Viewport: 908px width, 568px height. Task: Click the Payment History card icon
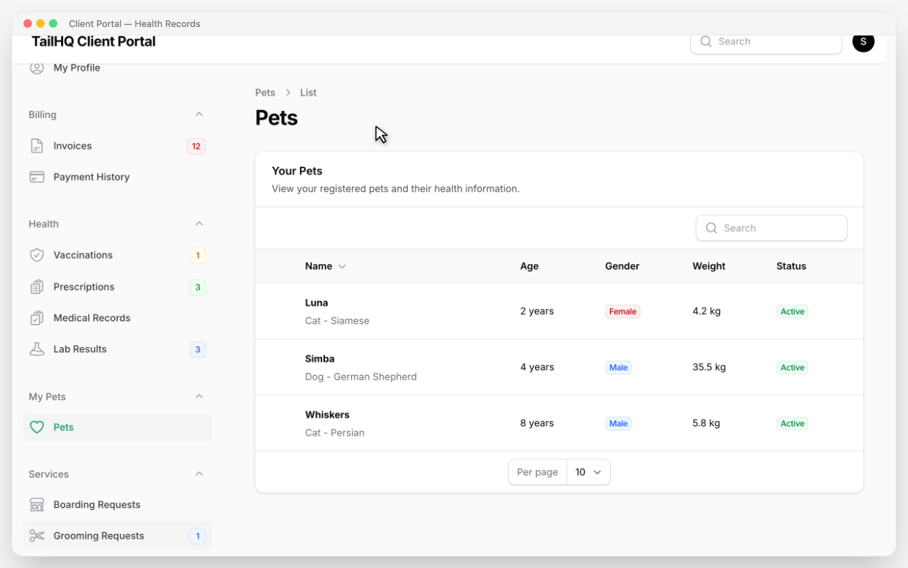(x=37, y=177)
